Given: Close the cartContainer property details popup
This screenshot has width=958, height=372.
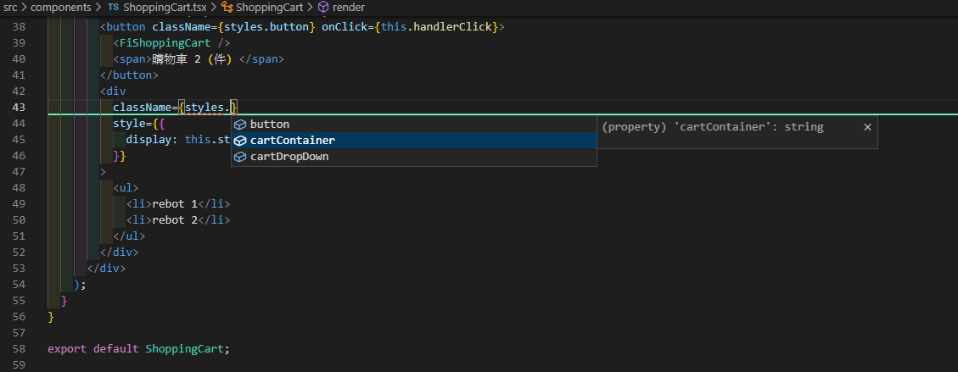Looking at the screenshot, I should tap(867, 126).
